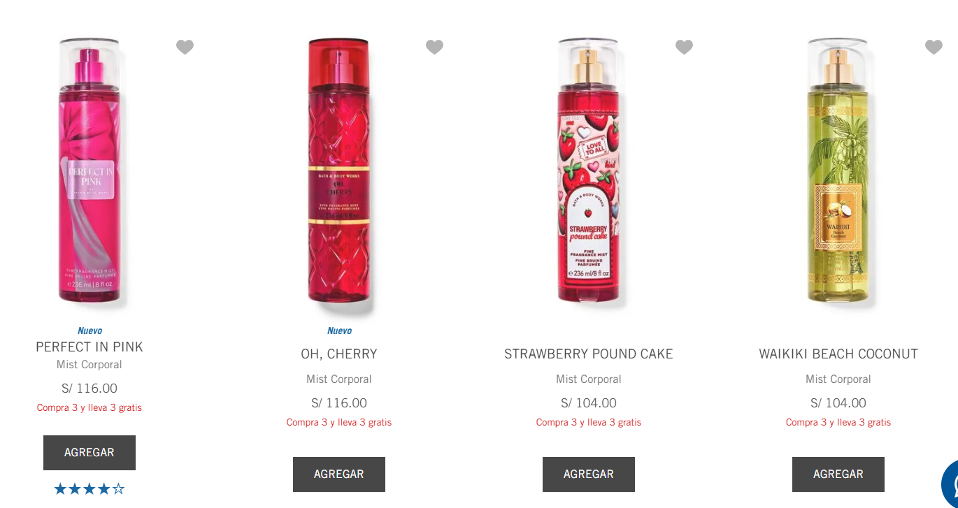
Task: Open the OH, CHERRY product title link
Action: tap(339, 354)
